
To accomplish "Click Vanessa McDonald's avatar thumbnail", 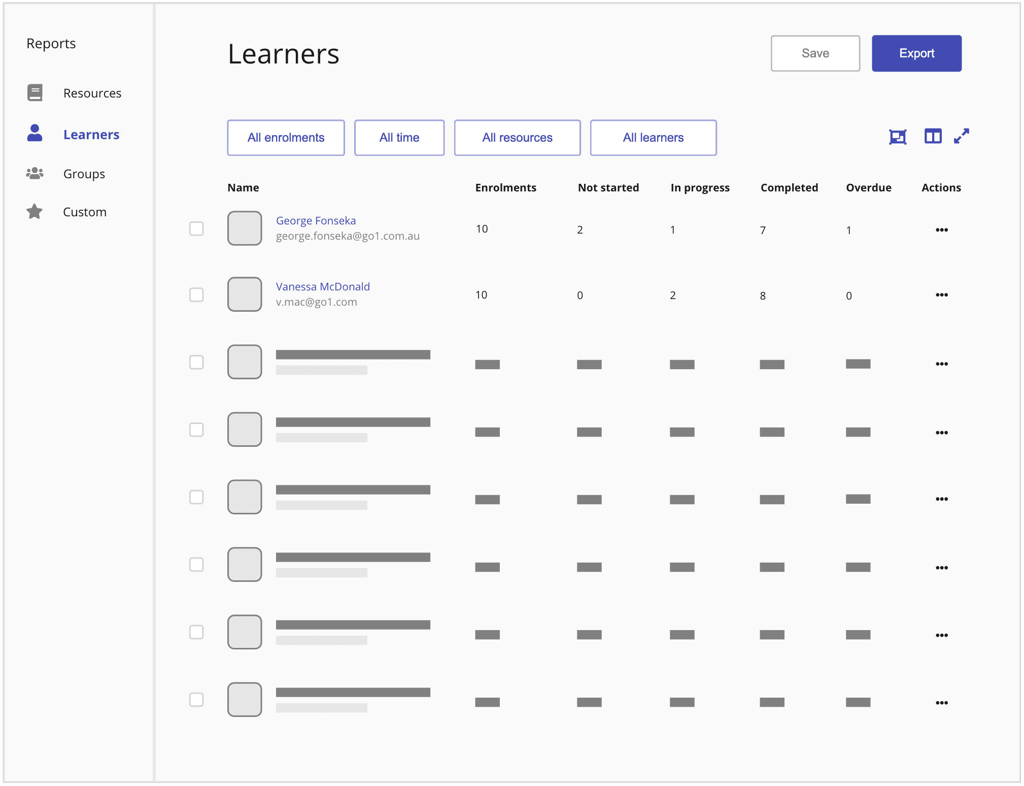I will click(245, 294).
